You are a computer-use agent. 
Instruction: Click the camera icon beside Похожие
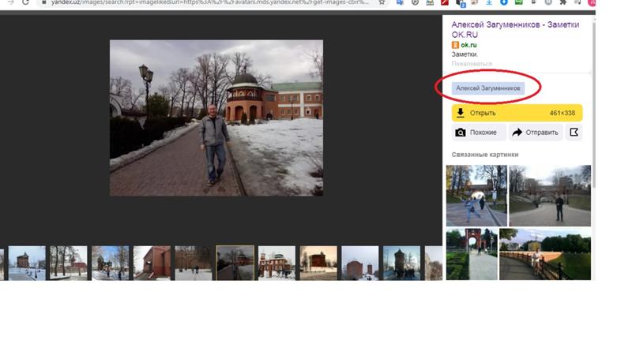point(461,133)
